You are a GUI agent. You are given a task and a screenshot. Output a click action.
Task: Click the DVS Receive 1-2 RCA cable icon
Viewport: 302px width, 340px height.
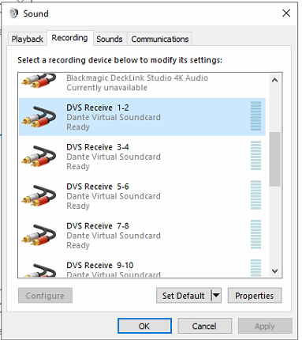[39, 117]
